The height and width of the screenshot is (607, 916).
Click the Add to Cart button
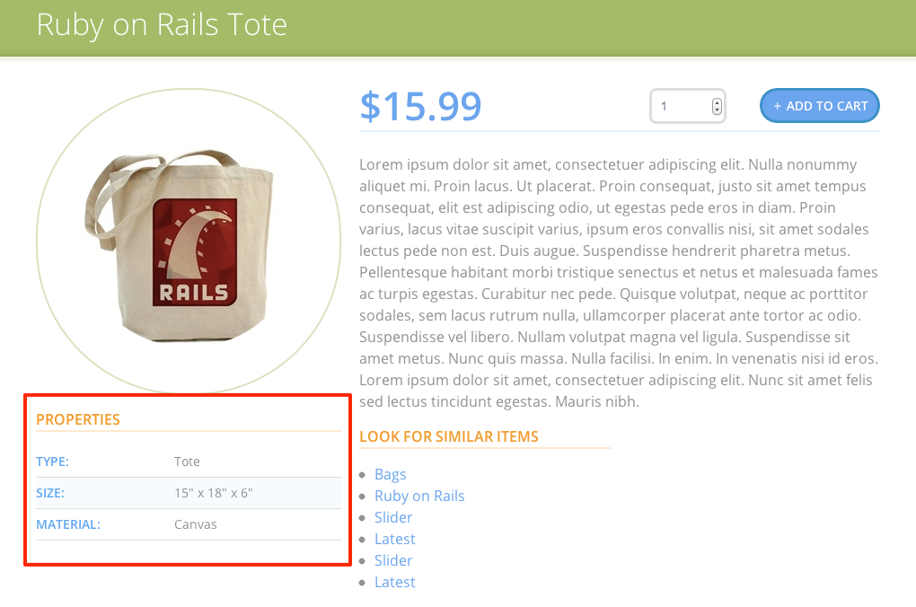pyautogui.click(x=819, y=106)
